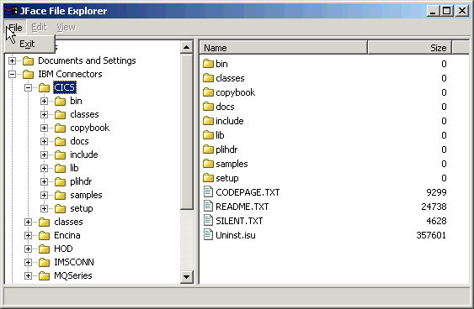Click the IBM Connectors folder icon in tree
Screen dimensions: 474x309
[28, 74]
